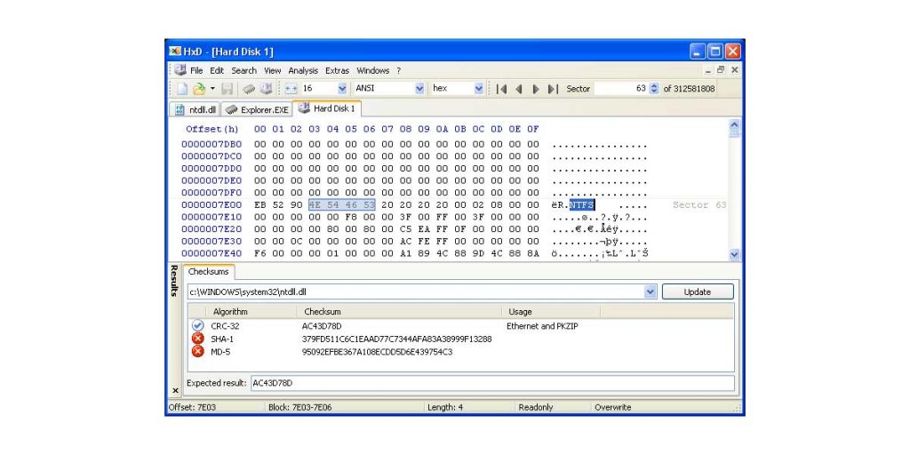Click the sector number stepper arrows
The width and height of the screenshot is (910, 455).
(x=655, y=89)
